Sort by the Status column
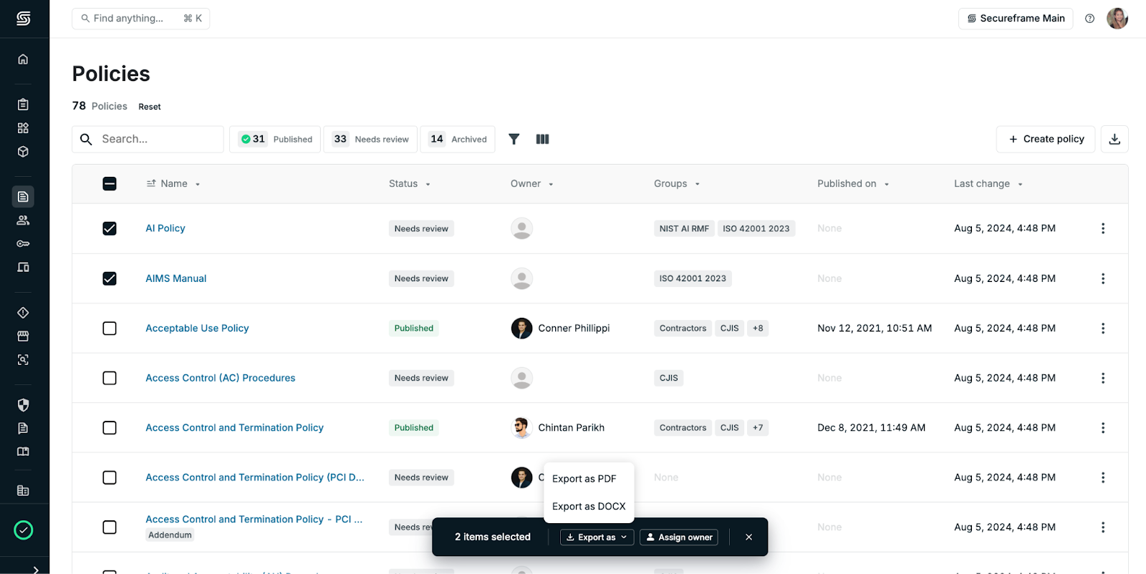Viewport: 1146px width, 574px height. pyautogui.click(x=410, y=184)
